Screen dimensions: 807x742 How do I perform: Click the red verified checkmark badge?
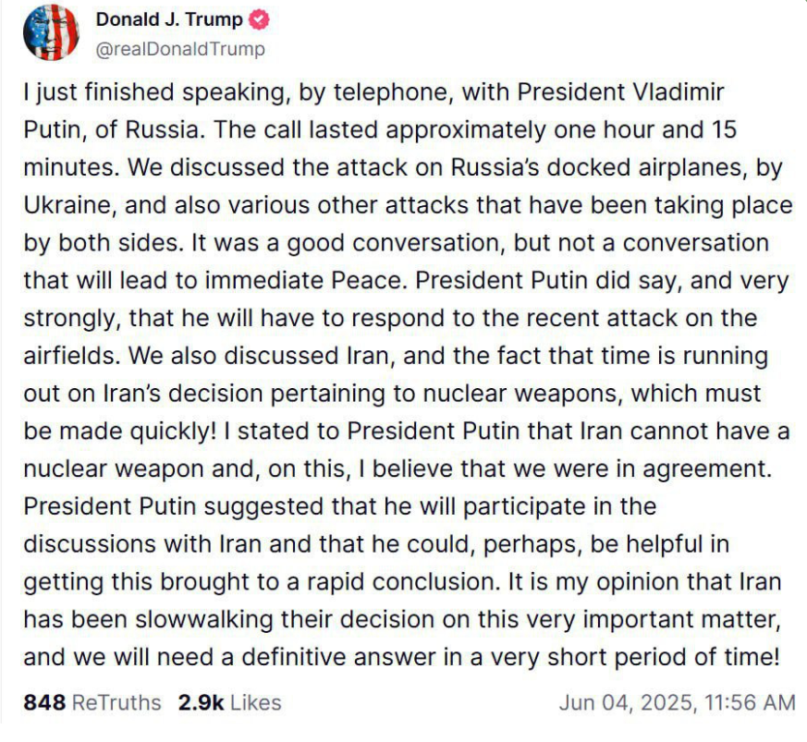[x=259, y=19]
